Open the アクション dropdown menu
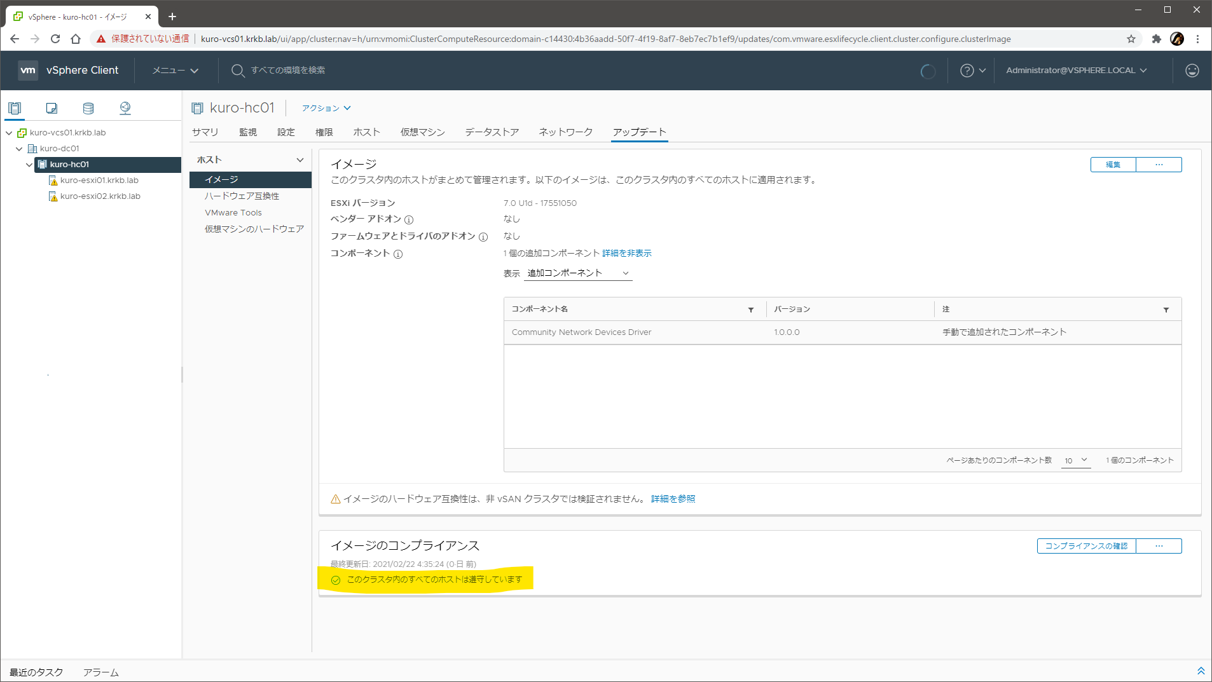 [x=326, y=108]
